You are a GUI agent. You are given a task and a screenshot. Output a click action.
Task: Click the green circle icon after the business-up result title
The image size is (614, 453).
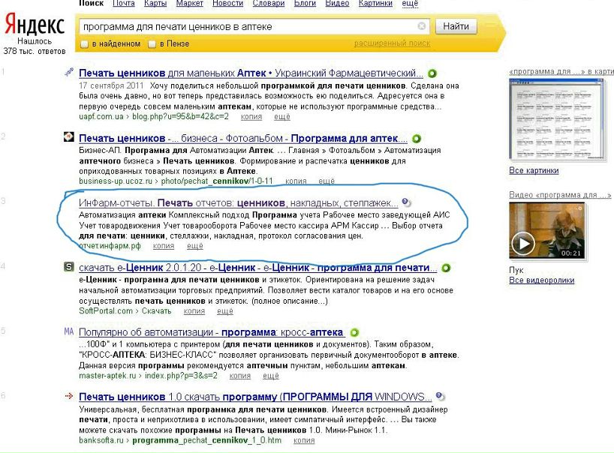click(x=416, y=138)
